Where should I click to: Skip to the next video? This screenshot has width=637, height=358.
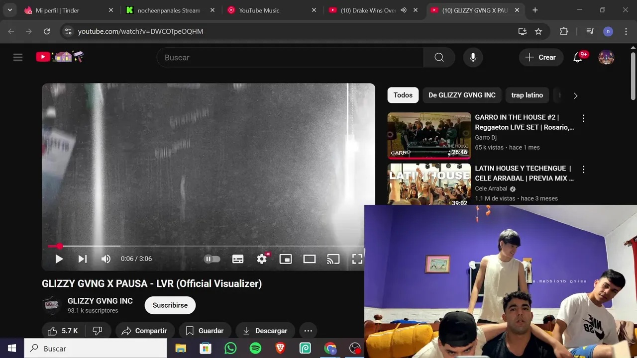83,259
